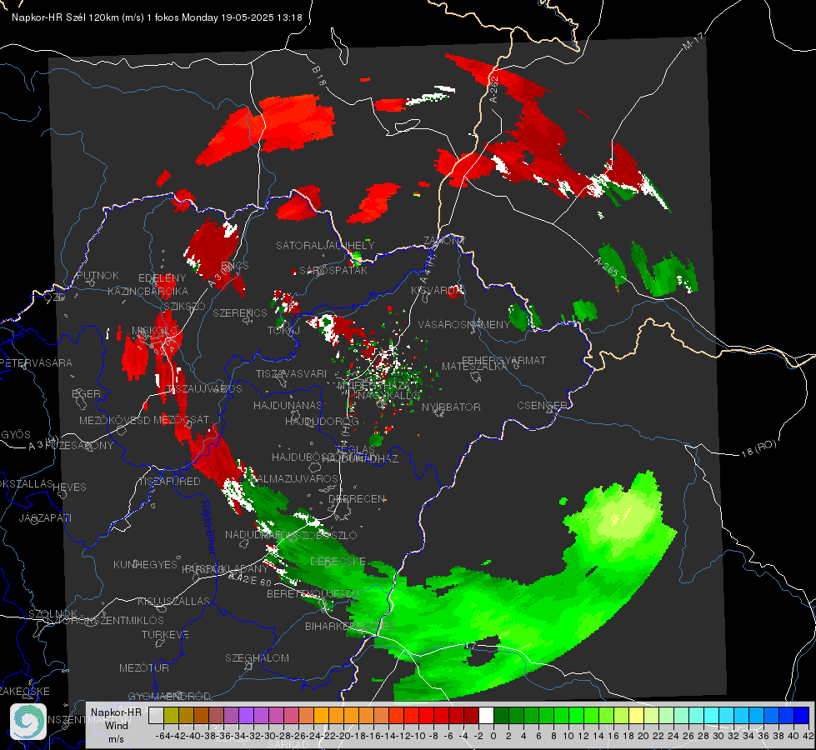Click the BERETTYÓÚJFALU label
The width and height of the screenshot is (816, 750).
point(313,593)
